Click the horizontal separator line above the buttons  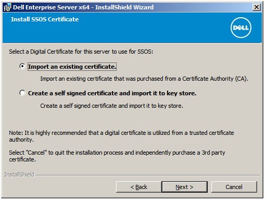point(148,175)
